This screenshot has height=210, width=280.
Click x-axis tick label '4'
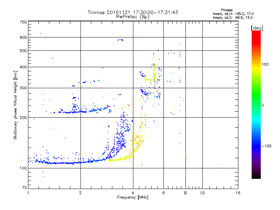133,193
